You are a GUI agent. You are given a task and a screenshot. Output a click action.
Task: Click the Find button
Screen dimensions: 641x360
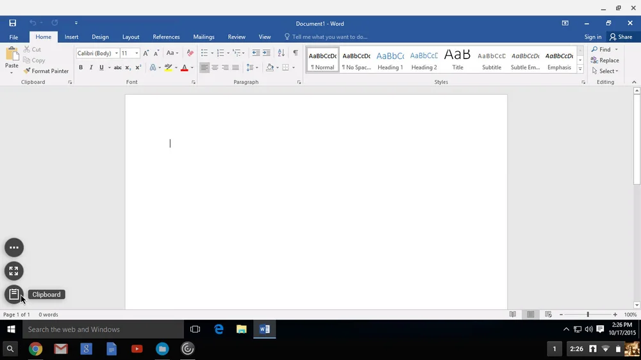601,49
